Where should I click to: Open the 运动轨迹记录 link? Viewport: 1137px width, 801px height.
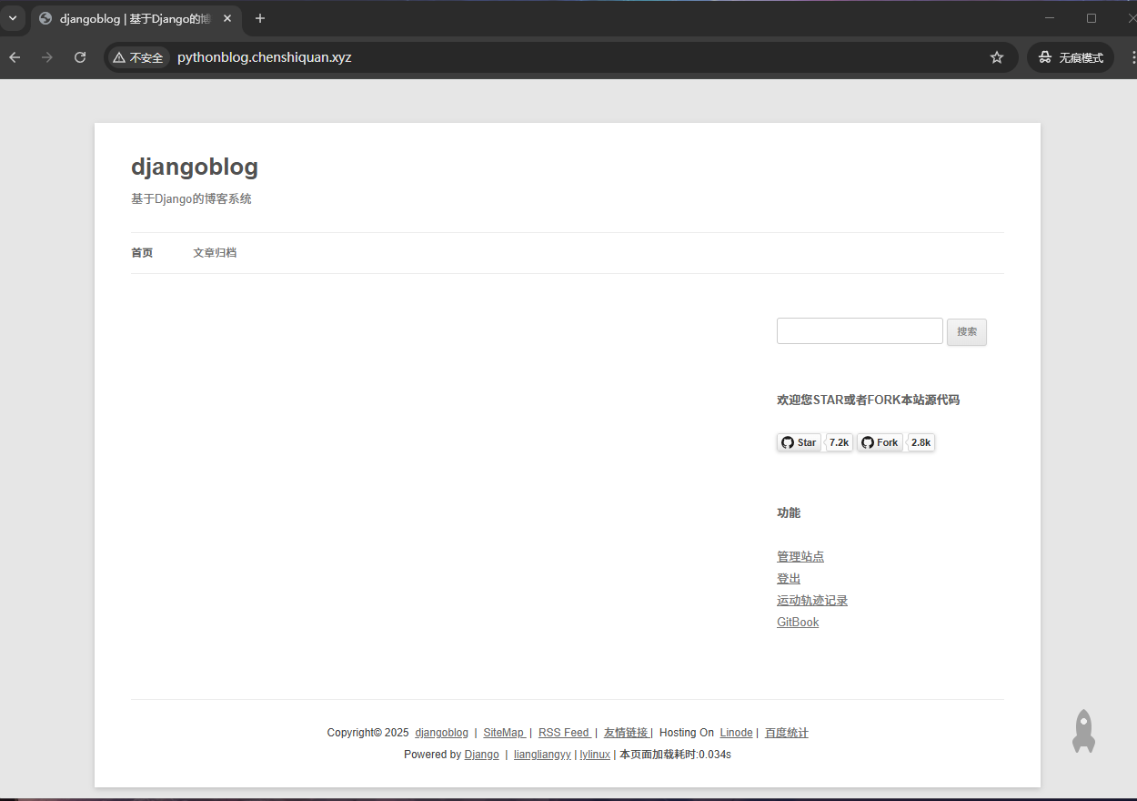point(812,601)
